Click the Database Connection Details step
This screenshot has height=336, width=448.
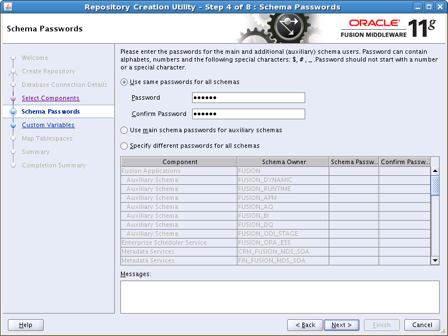64,85
